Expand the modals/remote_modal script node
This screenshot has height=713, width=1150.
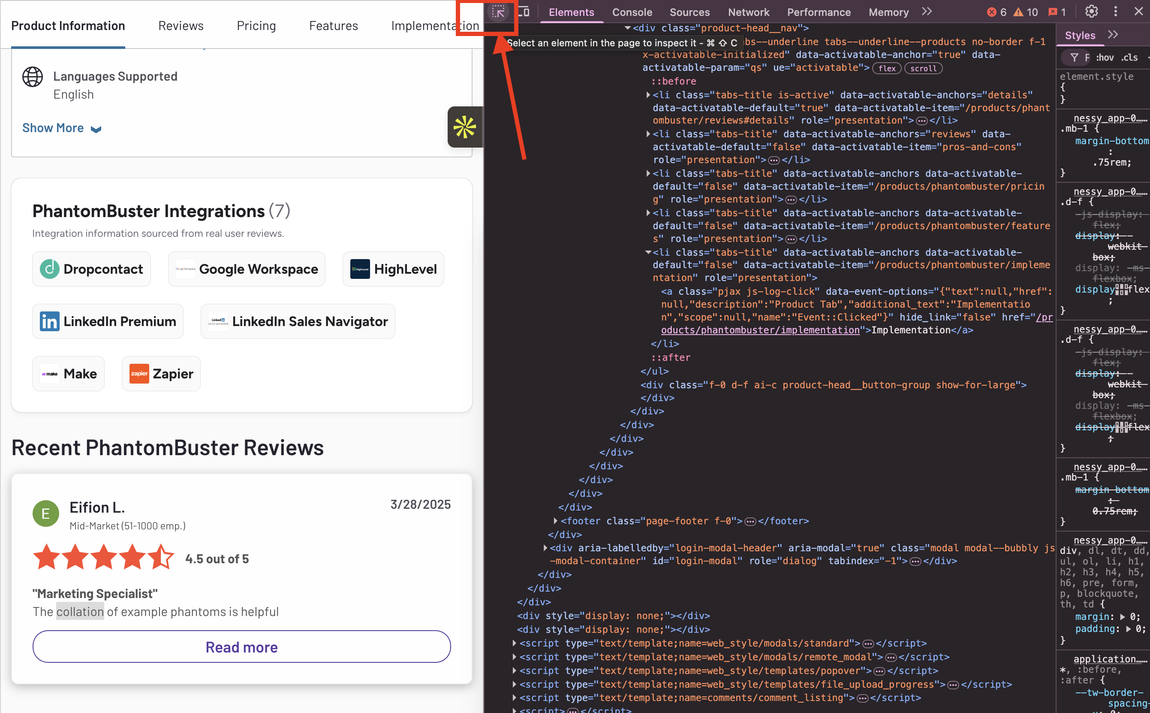pyautogui.click(x=514, y=657)
